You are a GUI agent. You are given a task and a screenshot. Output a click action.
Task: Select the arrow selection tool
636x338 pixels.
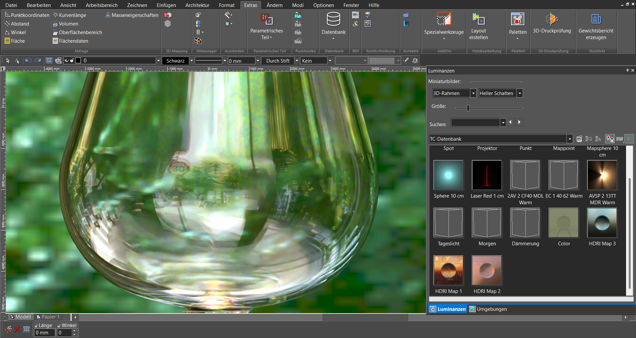(x=8, y=61)
